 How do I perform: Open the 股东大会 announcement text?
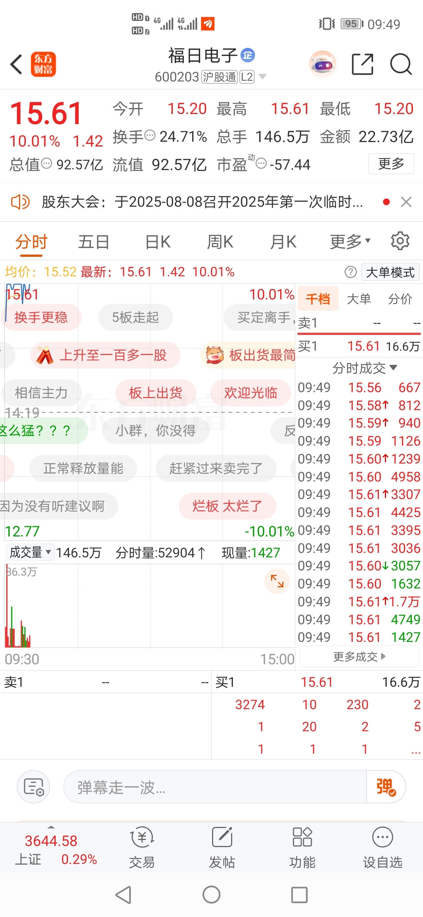tap(202, 202)
